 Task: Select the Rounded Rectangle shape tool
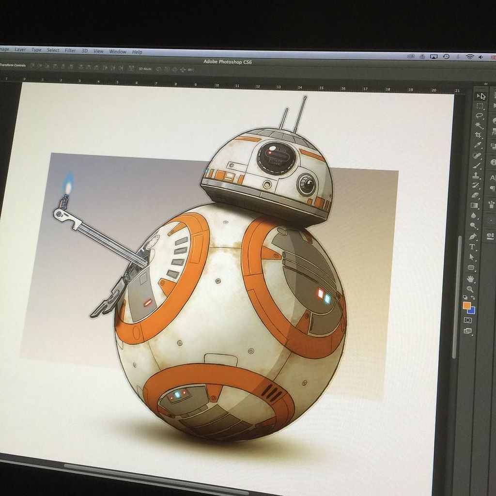471,267
